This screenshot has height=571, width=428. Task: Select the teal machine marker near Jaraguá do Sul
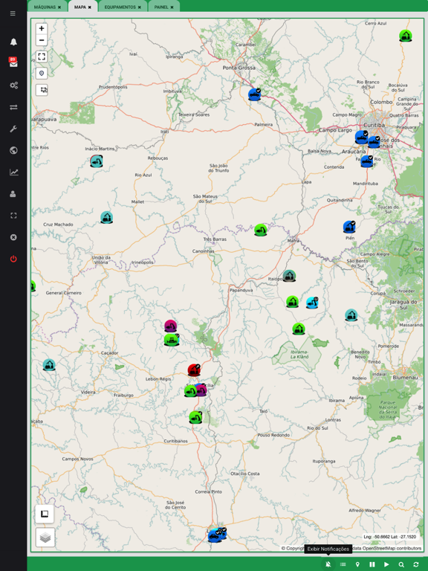(351, 315)
